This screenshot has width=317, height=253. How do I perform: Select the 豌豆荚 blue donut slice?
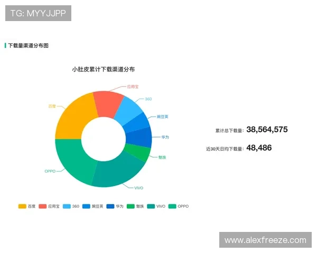point(137,123)
